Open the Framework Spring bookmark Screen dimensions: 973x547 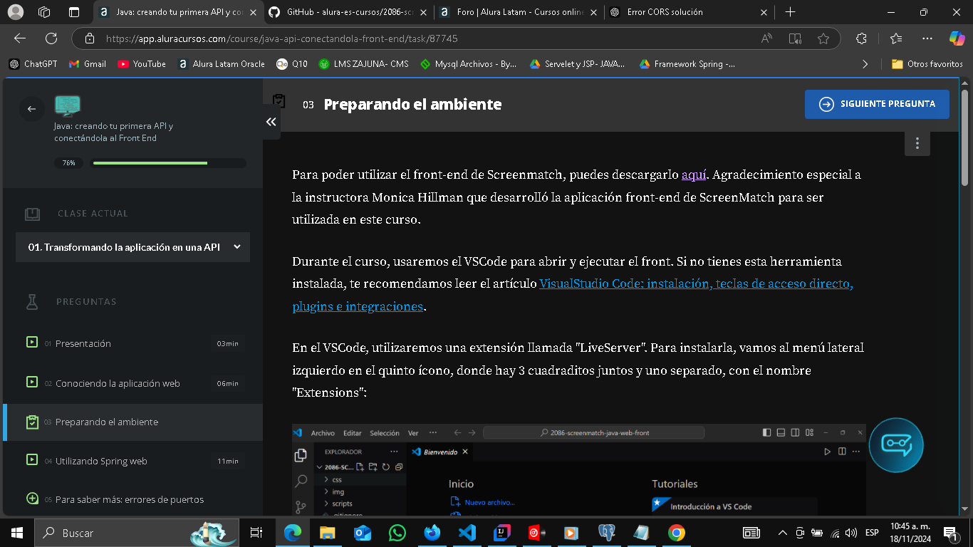(x=687, y=63)
